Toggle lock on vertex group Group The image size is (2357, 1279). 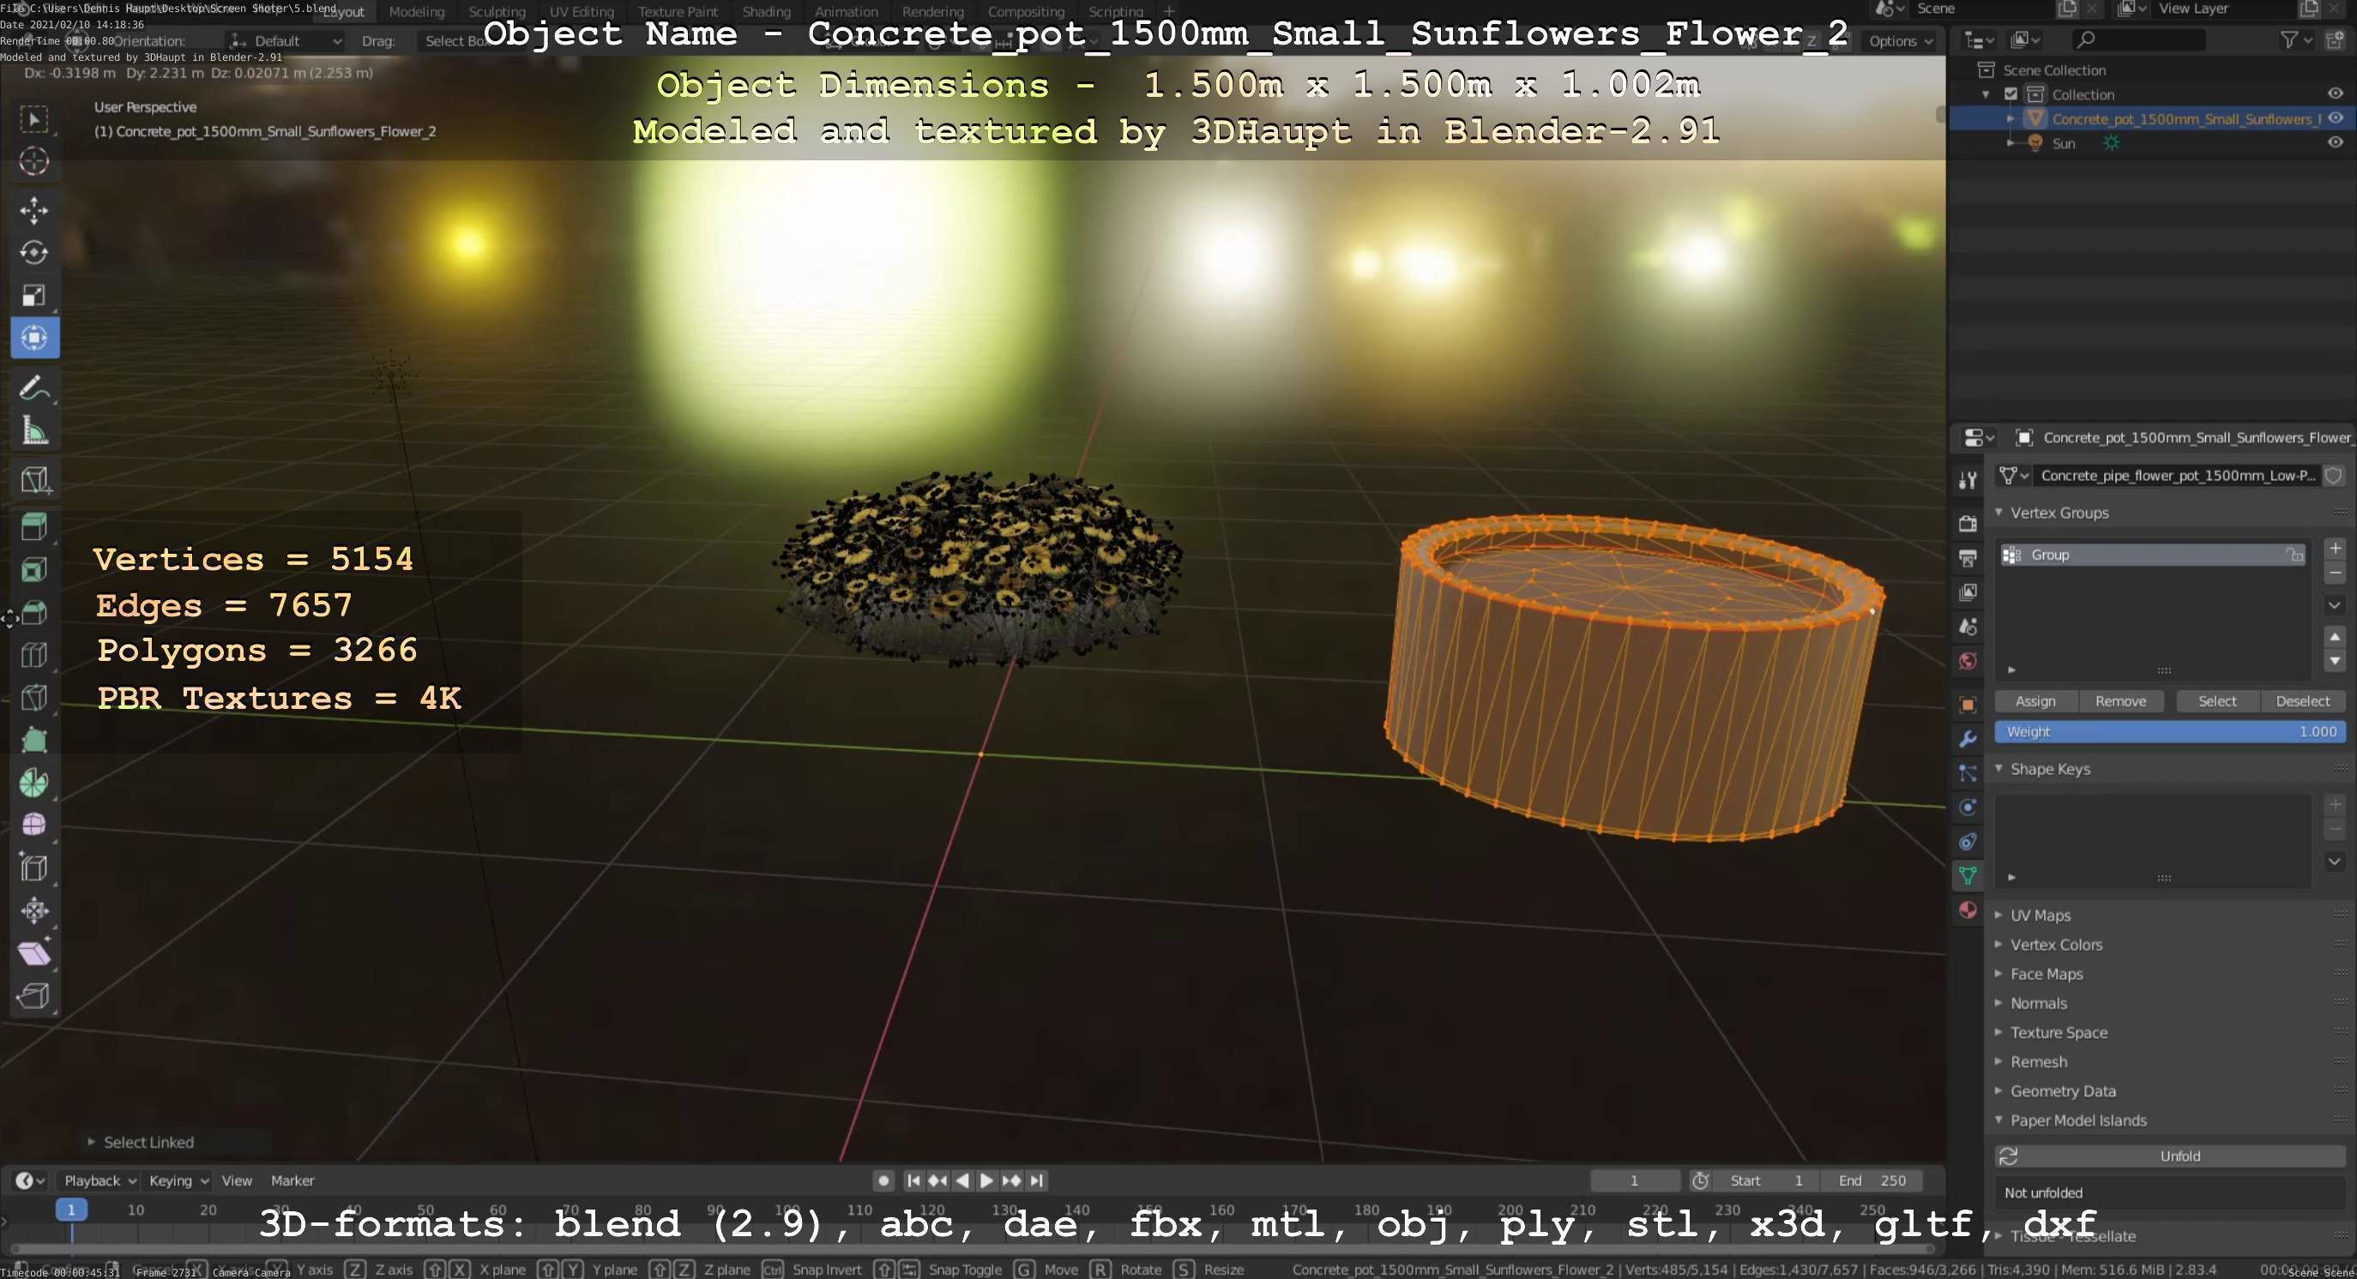(2294, 555)
